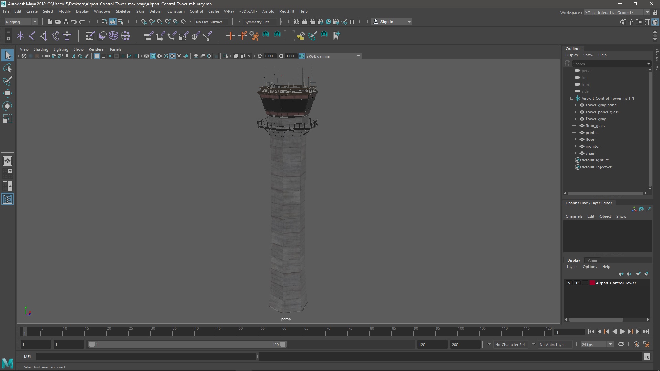Open the Channel Box Channels menu
The height and width of the screenshot is (371, 660).
coord(574,216)
